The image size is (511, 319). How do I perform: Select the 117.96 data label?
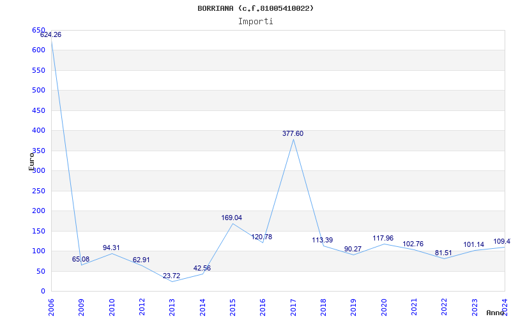pos(383,238)
